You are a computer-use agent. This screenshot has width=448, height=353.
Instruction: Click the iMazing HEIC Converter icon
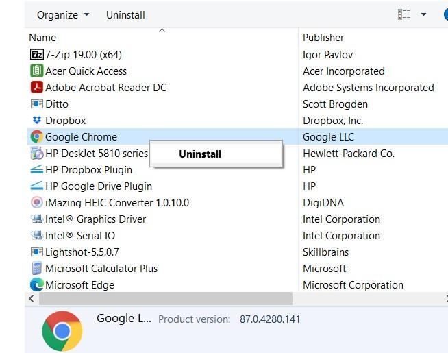36,202
